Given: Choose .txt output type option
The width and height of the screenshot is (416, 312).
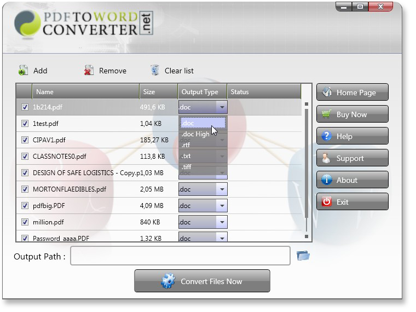Looking at the screenshot, I should tap(203, 156).
